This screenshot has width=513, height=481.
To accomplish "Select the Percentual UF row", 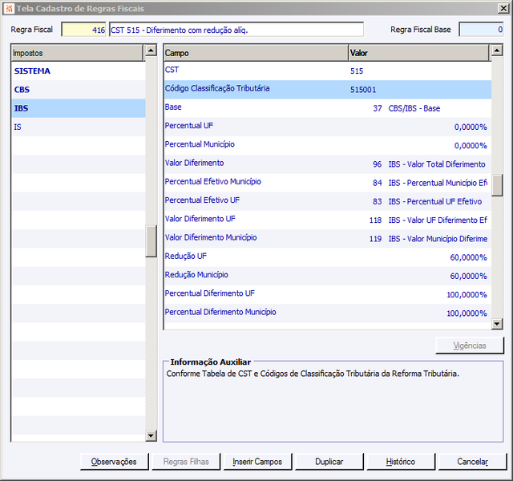I will 328,127.
